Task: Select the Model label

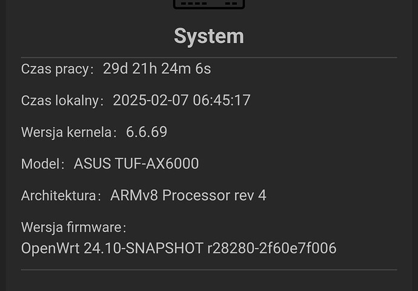Action: coord(42,164)
